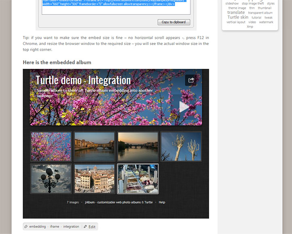Viewport: 292px width, 234px height.
Task: Open the city rooftops thumbnail
Action: pos(94,179)
